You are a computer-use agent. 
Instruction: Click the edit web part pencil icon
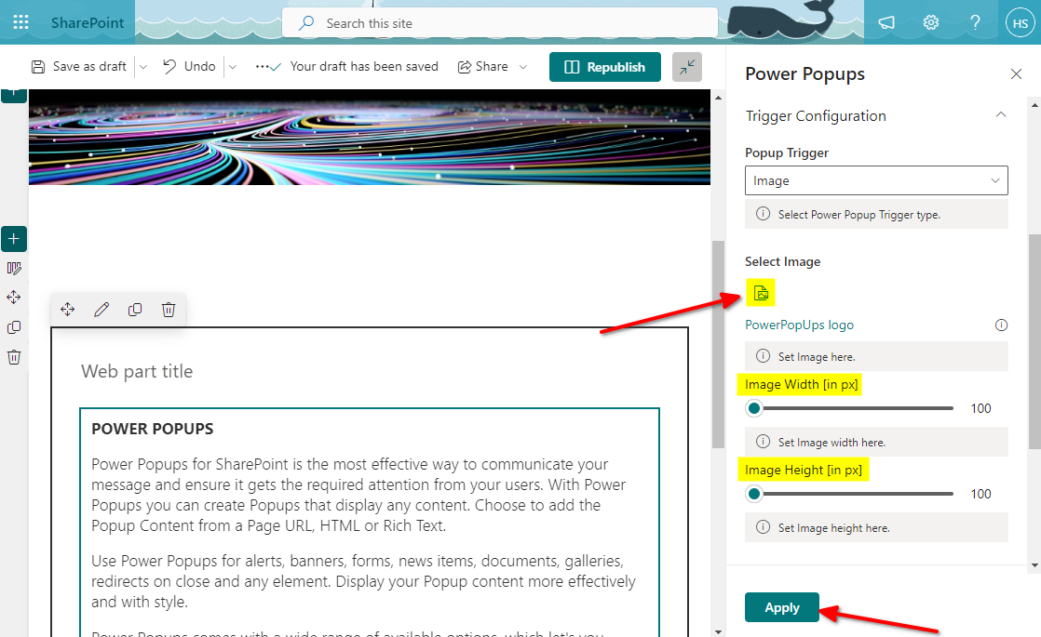coord(101,309)
